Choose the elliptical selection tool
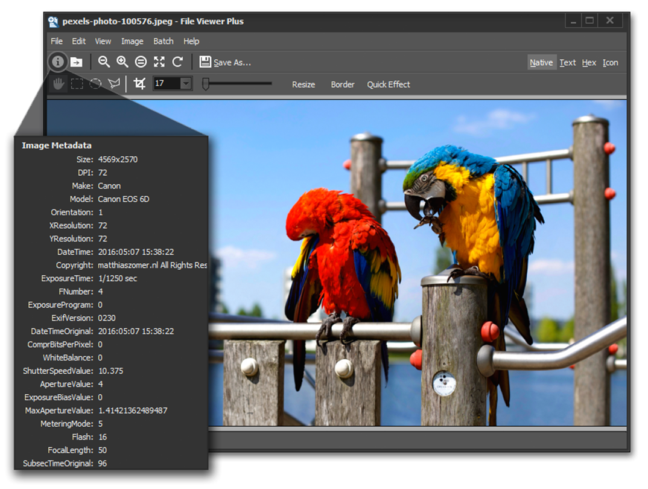648x489 pixels. point(95,84)
